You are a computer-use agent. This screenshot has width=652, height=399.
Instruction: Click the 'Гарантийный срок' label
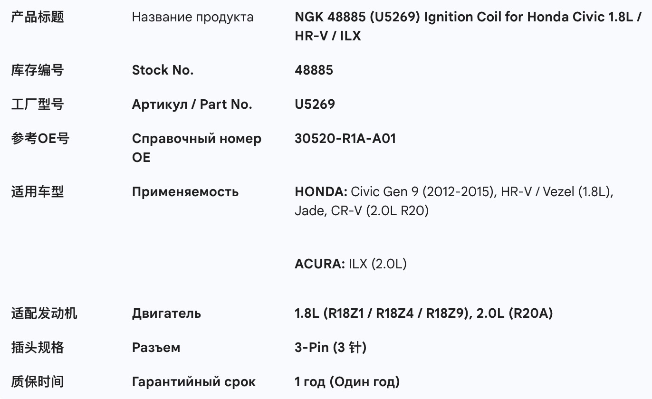tap(193, 382)
